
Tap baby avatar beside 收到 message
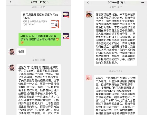(x=11, y=51)
